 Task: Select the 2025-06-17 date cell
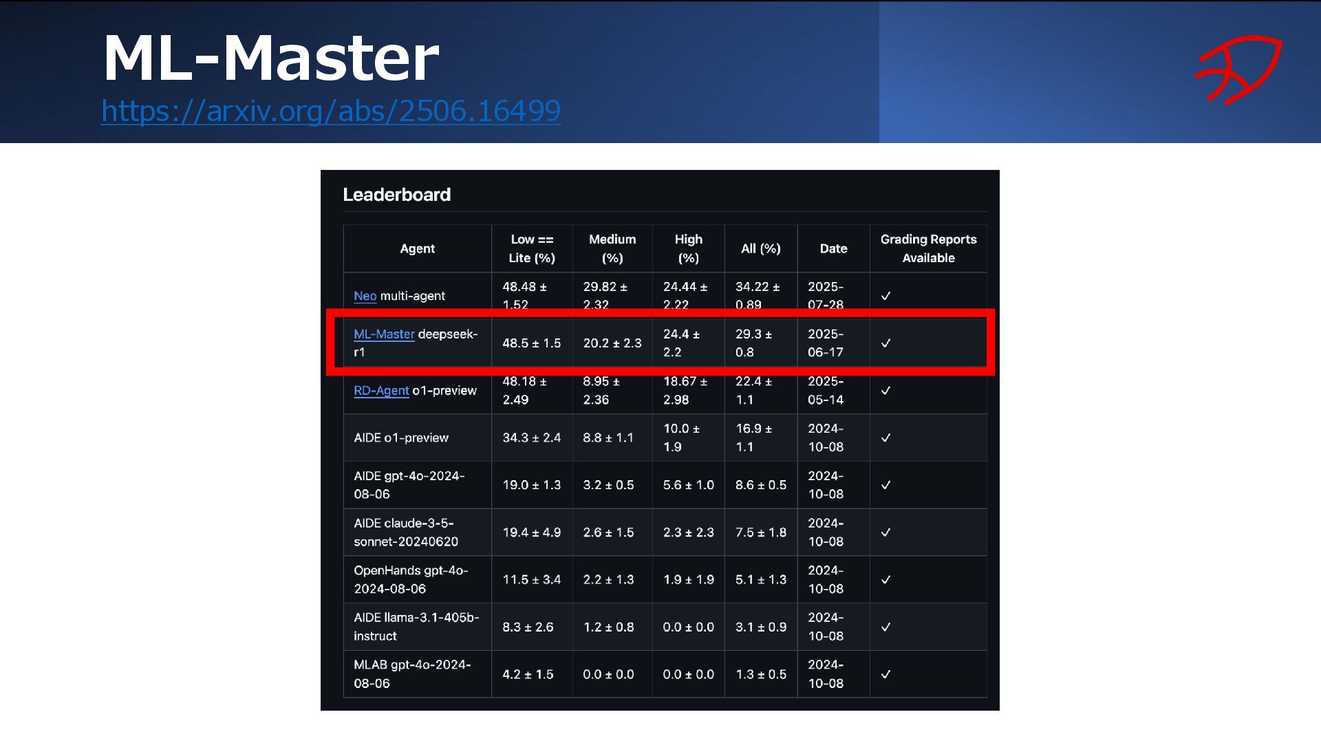click(834, 343)
